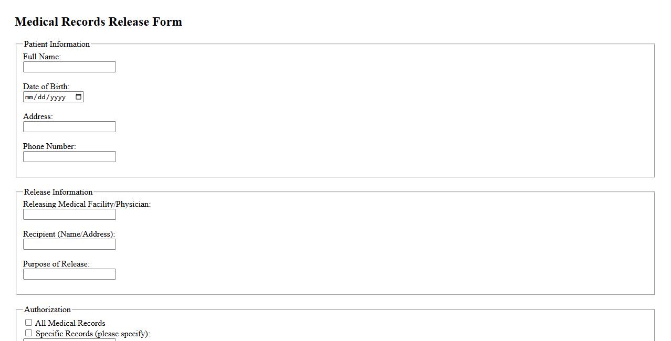
Task: Click the "Specific Records (please specify)" label text
Action: [x=92, y=334]
